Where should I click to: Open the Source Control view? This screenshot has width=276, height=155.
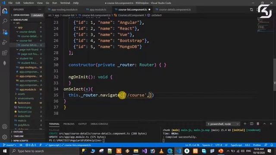coord(5,32)
